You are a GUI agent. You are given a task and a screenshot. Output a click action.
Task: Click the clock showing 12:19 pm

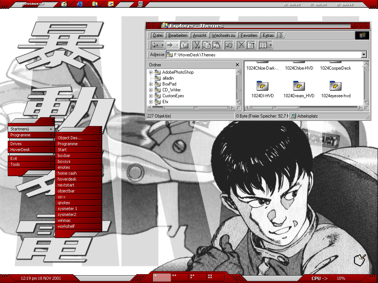coord(41,278)
